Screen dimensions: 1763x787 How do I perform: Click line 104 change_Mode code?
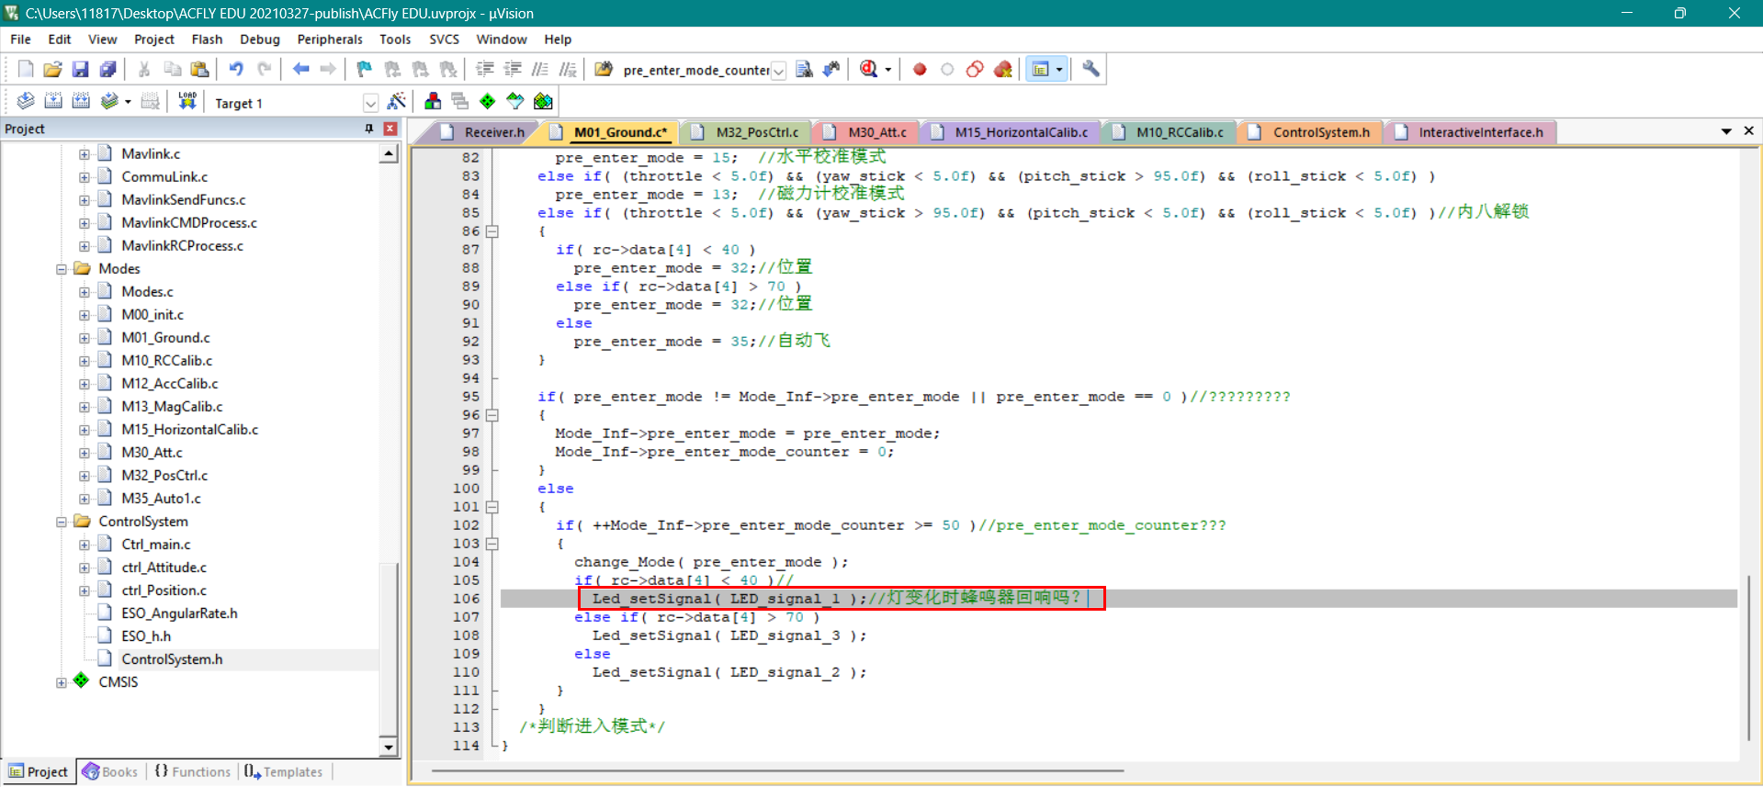point(711,562)
